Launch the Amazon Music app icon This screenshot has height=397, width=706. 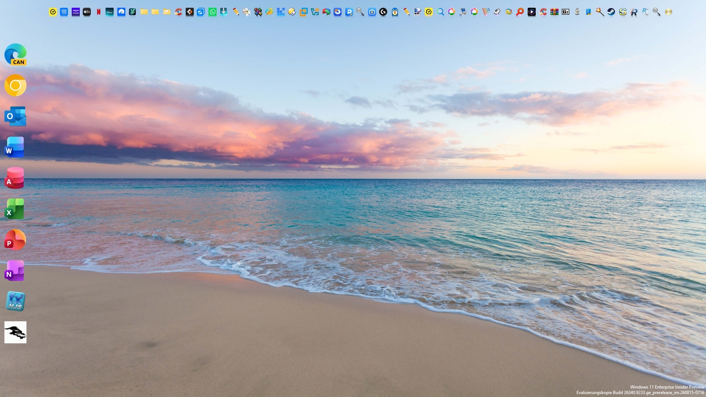tap(76, 12)
